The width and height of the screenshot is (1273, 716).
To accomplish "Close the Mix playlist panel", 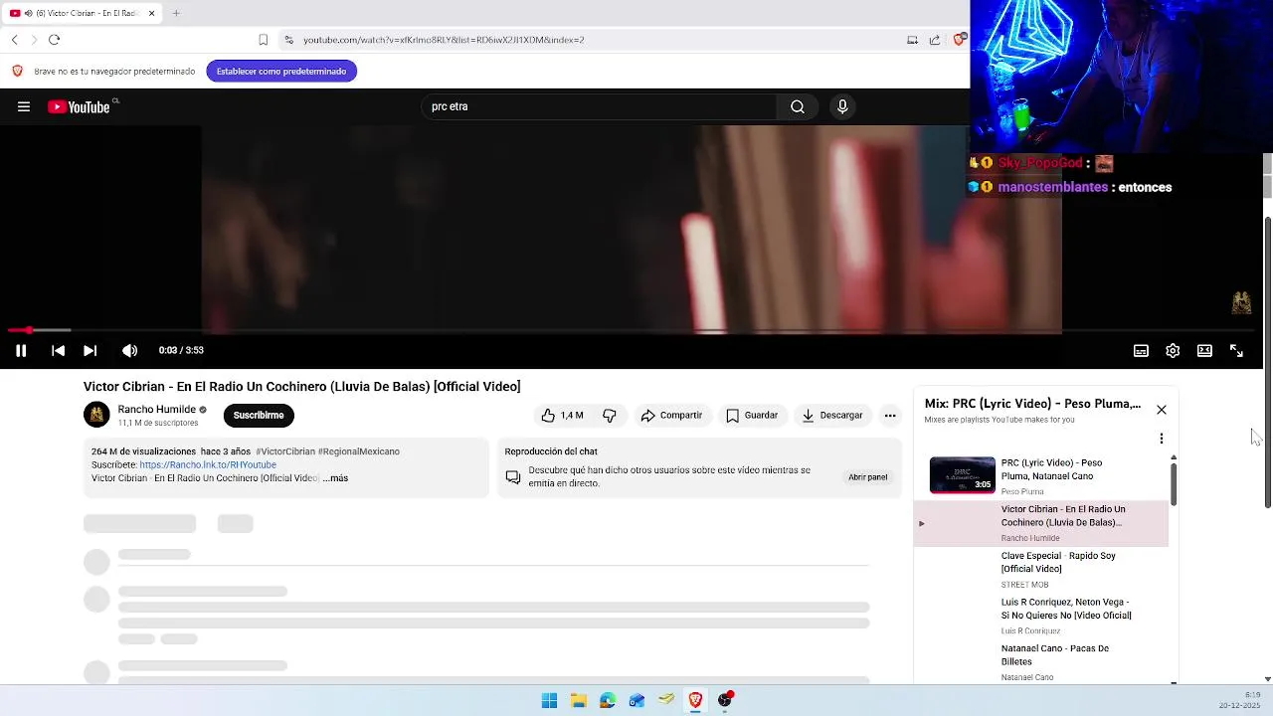I will tap(1161, 410).
